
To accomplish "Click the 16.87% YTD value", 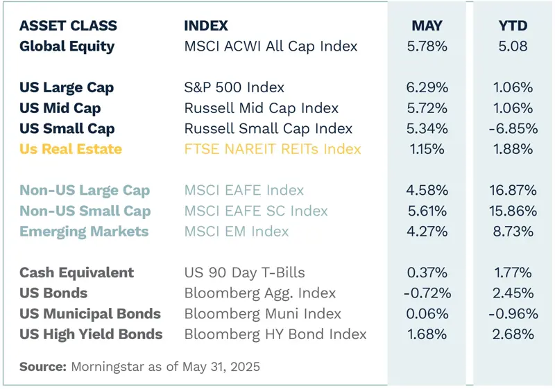I will click(x=513, y=191).
